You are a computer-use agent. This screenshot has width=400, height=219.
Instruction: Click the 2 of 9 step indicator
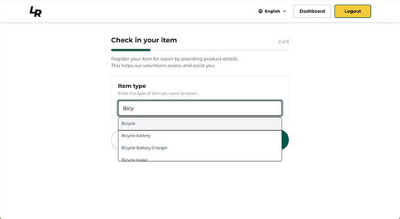coord(283,42)
